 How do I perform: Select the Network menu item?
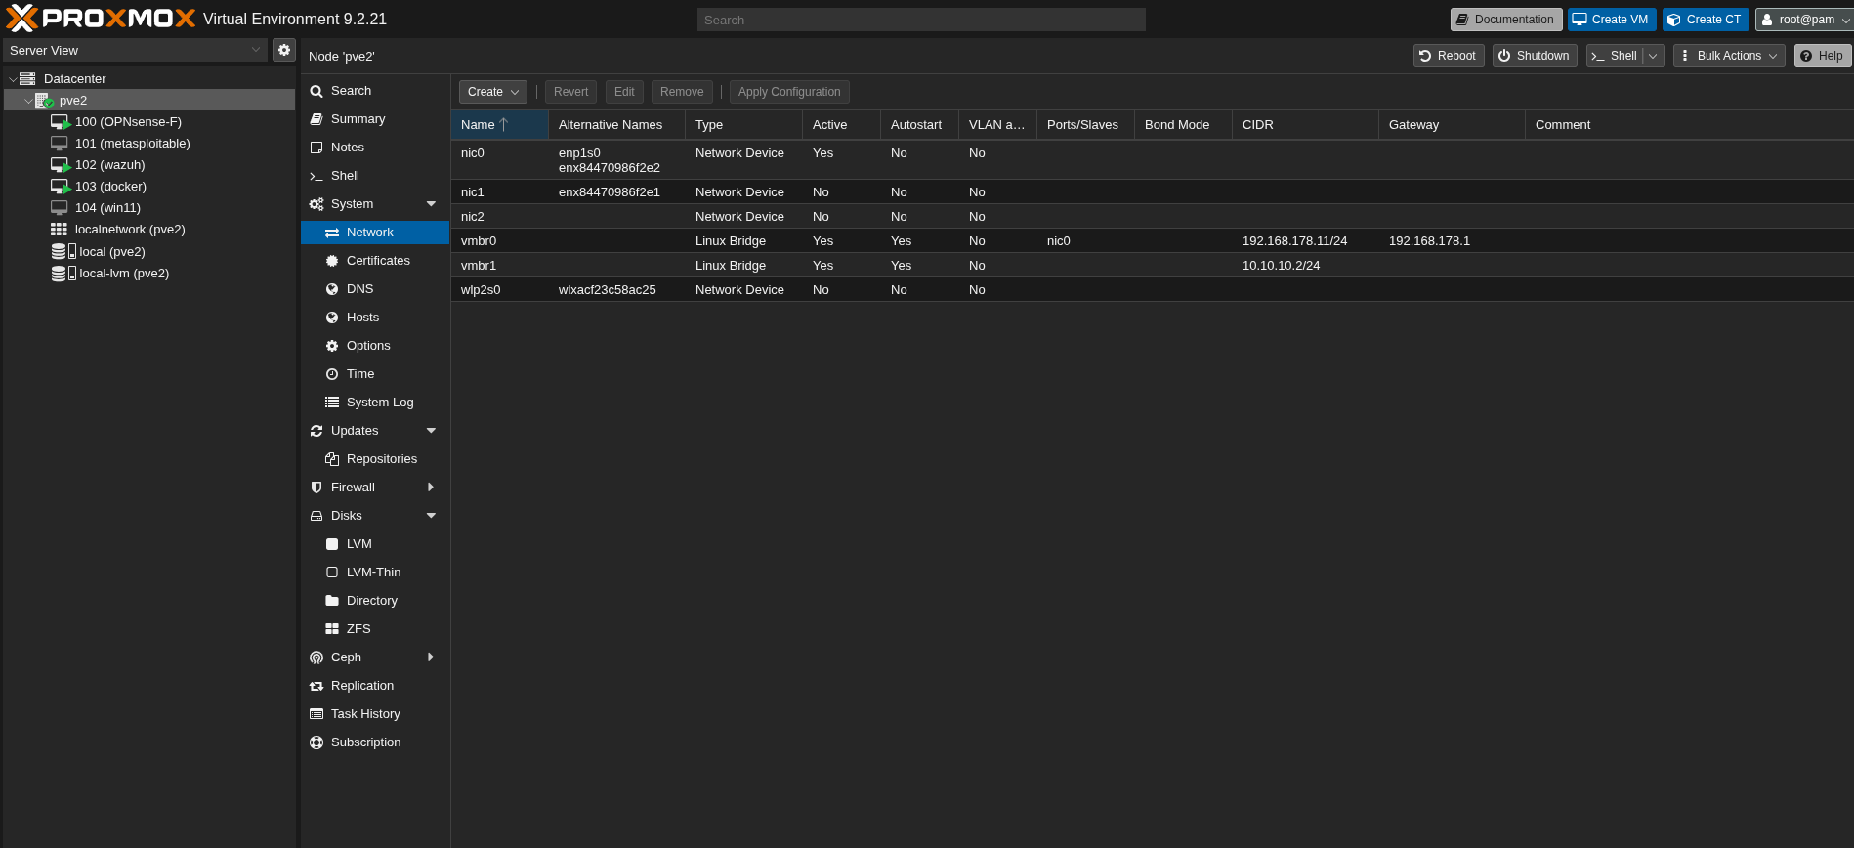point(375,233)
